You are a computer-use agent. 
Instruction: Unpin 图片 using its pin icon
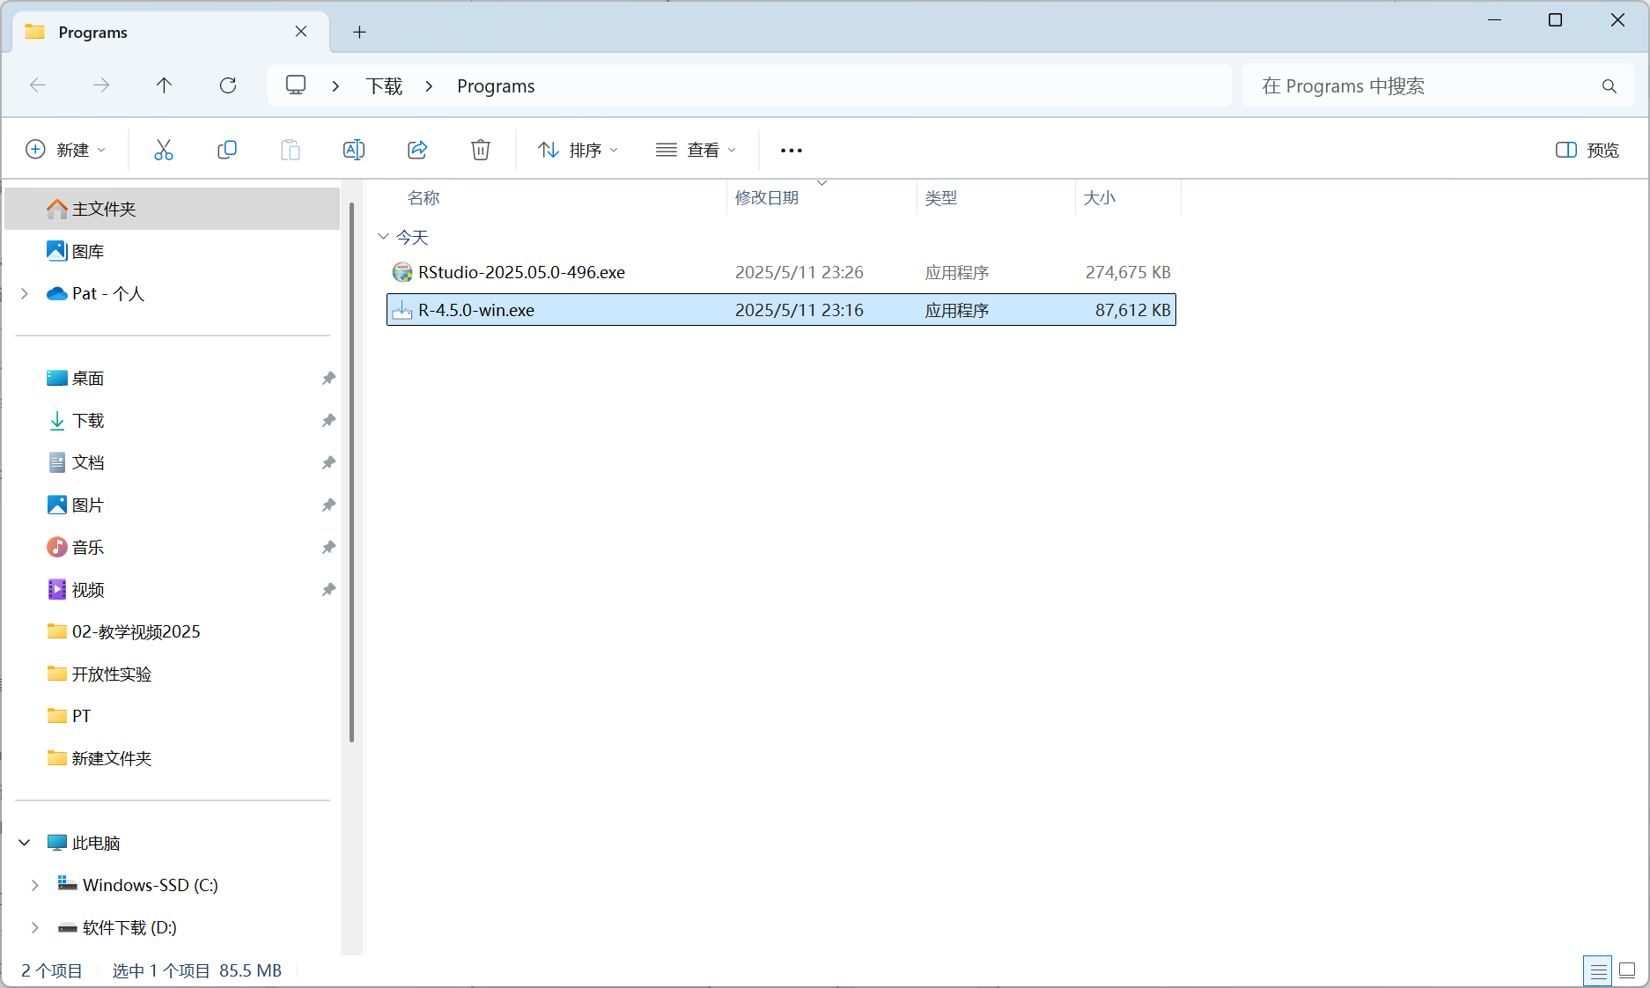[x=328, y=505]
